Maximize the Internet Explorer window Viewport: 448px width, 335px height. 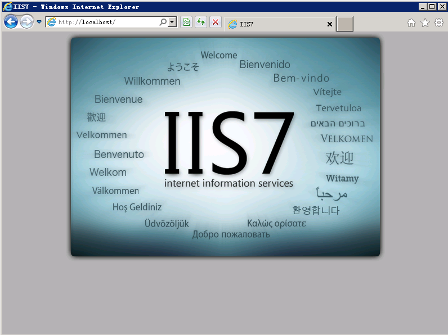(x=432, y=6)
